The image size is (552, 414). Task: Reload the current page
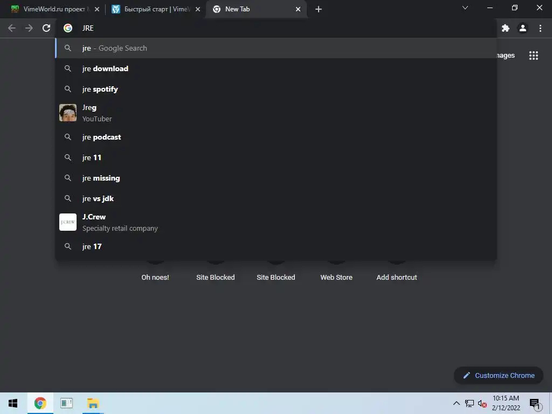coord(46,28)
